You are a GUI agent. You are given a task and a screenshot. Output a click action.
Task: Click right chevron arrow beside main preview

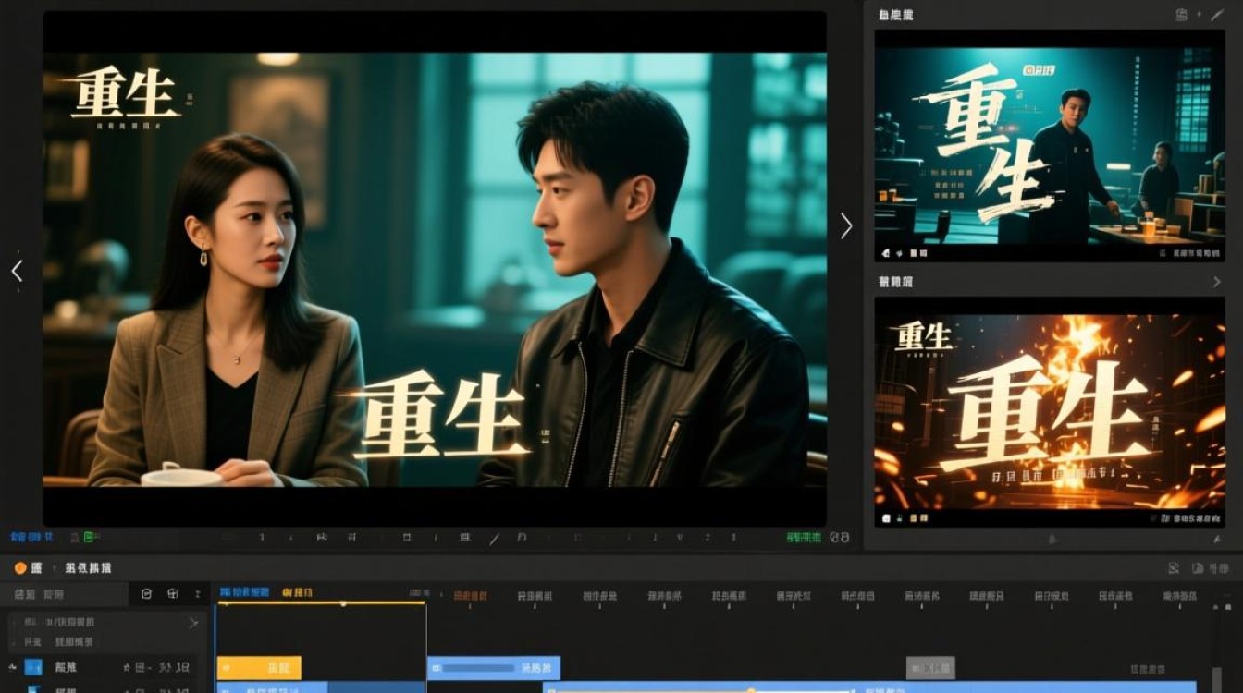(x=845, y=225)
